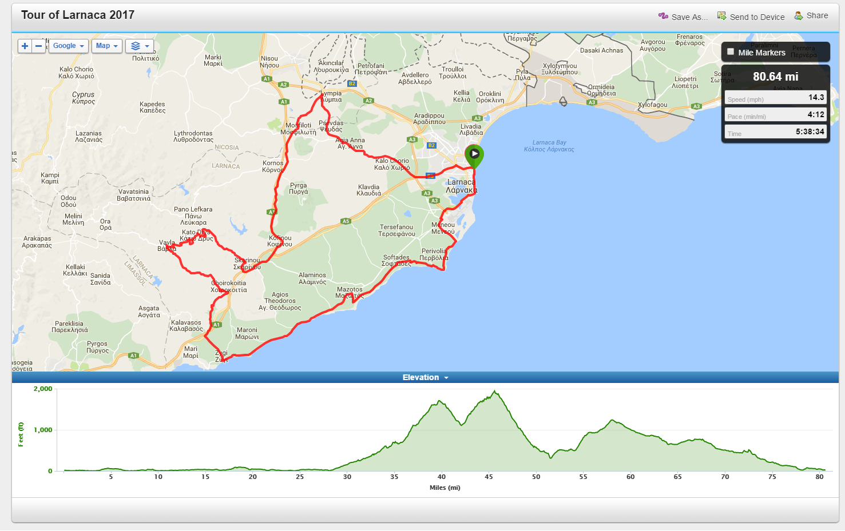The height and width of the screenshot is (531, 845).
Task: Enable the Mile Markers checkbox
Action: pos(731,52)
